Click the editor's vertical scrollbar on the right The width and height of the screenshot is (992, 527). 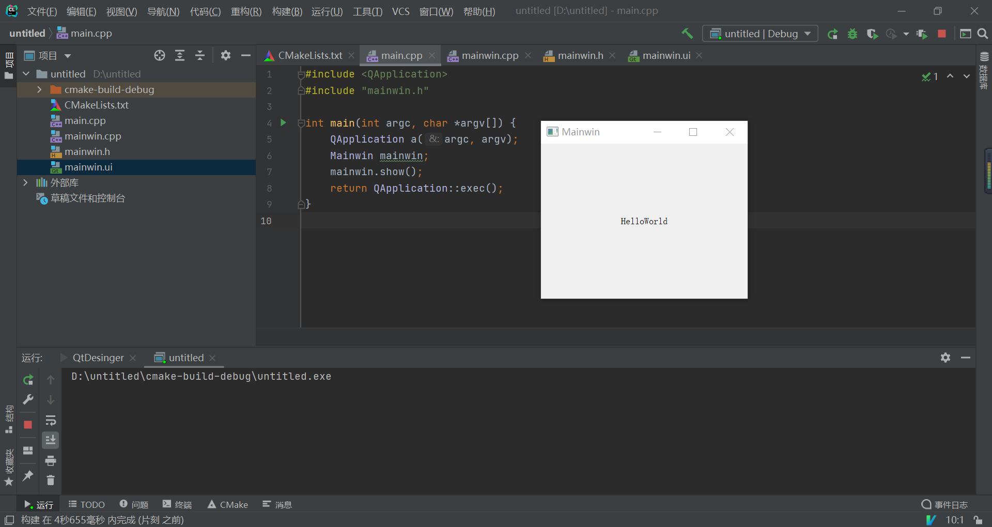pyautogui.click(x=989, y=171)
